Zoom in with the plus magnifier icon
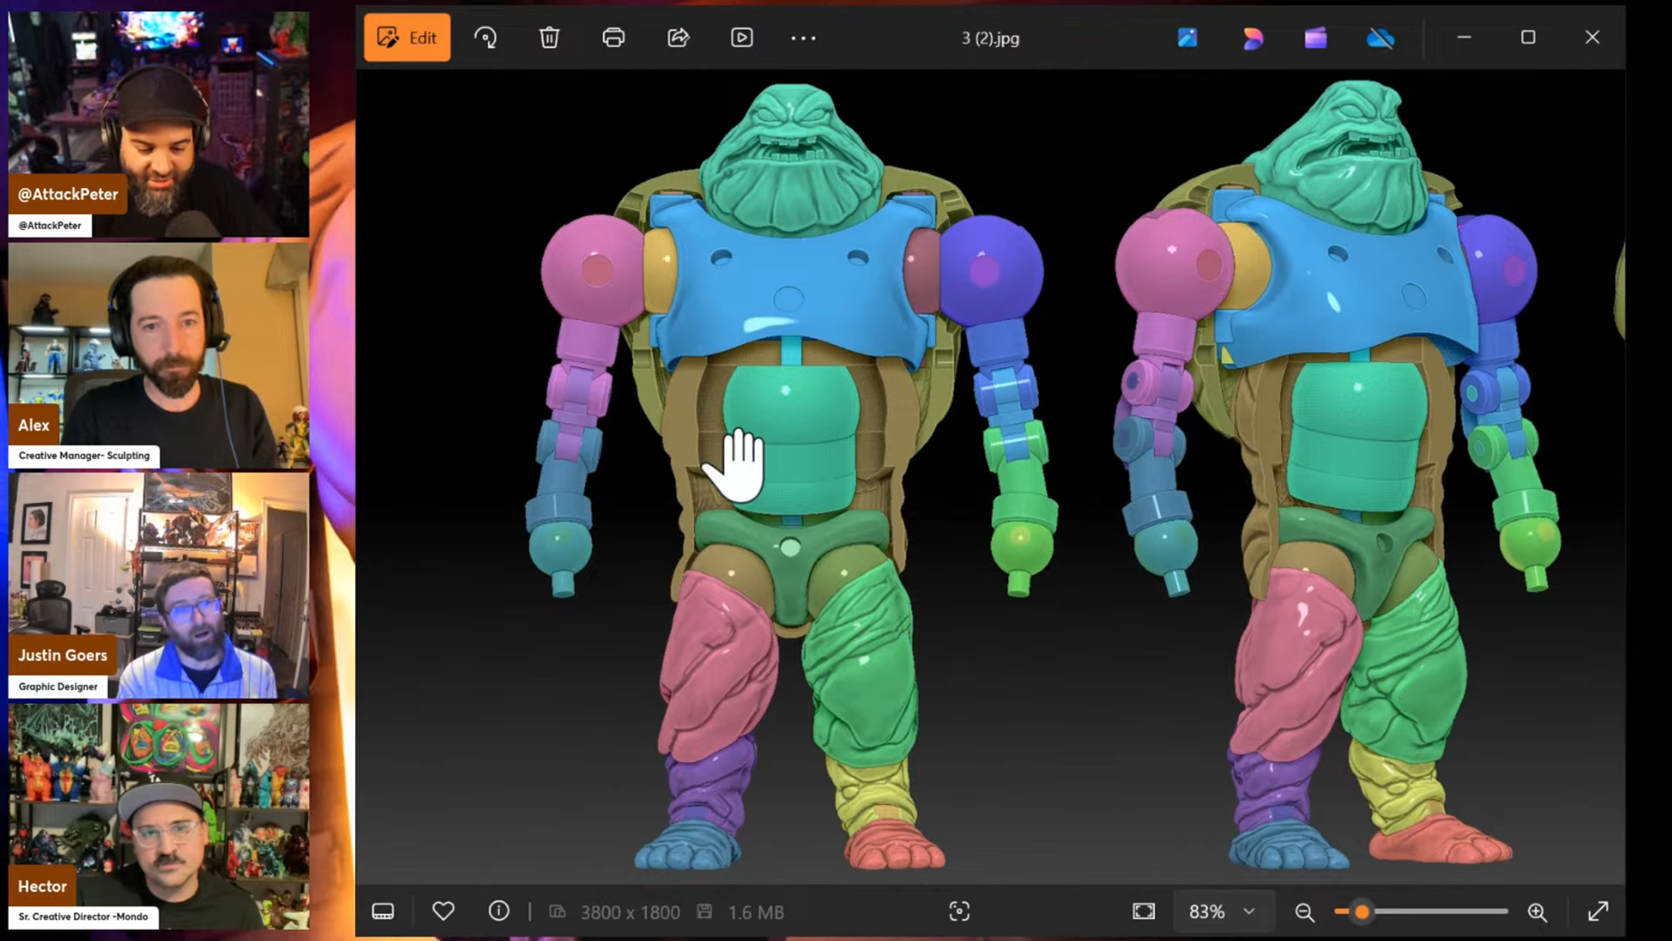 pyautogui.click(x=1538, y=913)
